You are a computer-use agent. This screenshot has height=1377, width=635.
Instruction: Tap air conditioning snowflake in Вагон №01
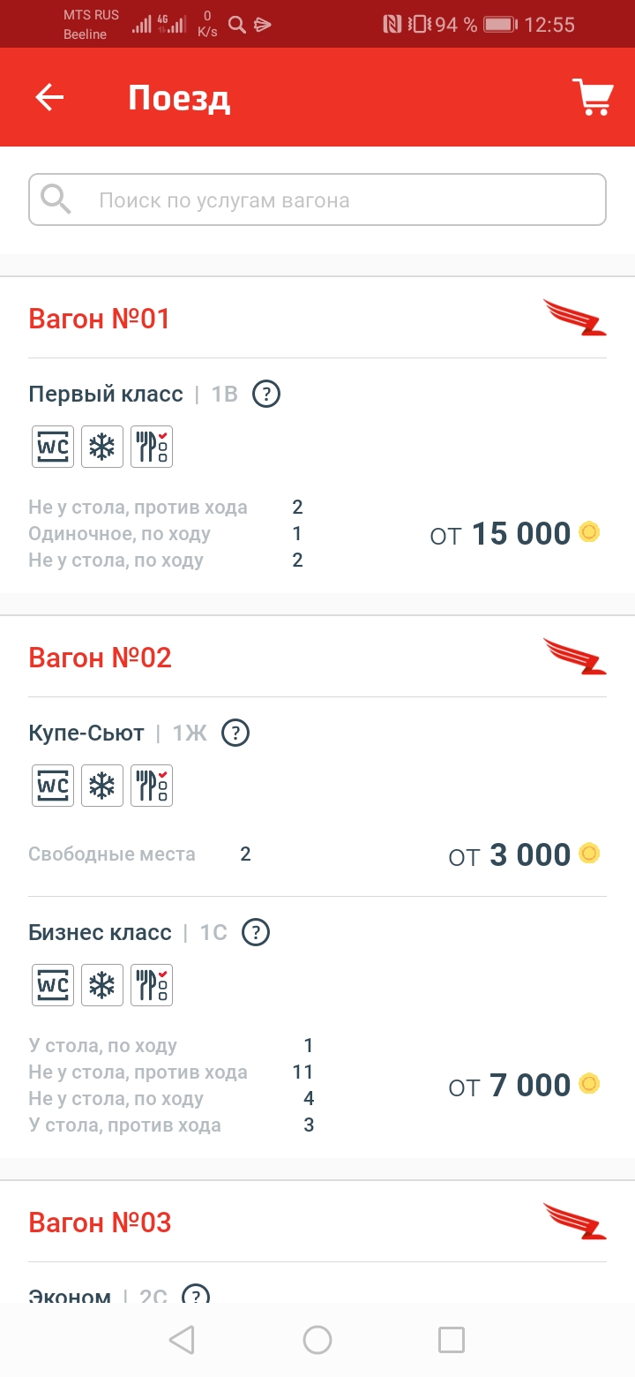click(102, 447)
